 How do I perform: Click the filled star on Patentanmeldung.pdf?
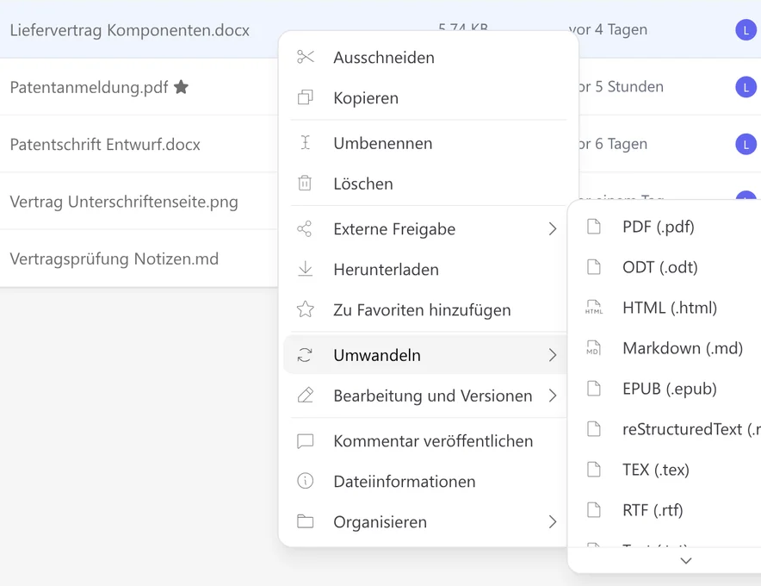pyautogui.click(x=181, y=87)
